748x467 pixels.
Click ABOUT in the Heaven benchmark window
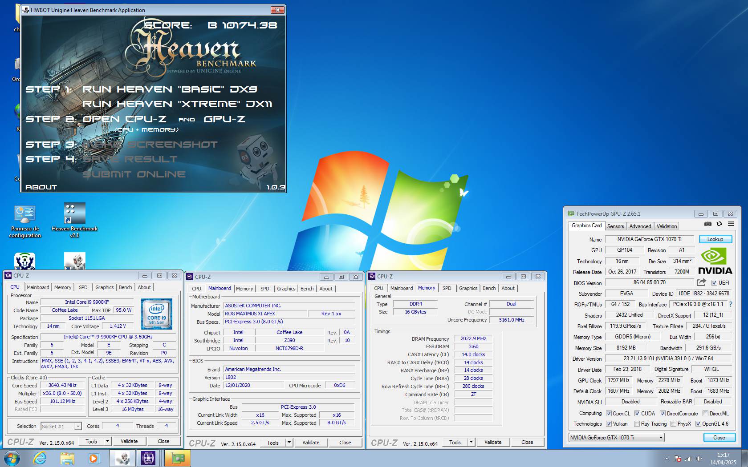point(41,187)
